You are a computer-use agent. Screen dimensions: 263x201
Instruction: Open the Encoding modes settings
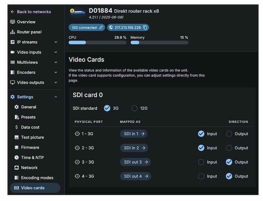[37, 178]
